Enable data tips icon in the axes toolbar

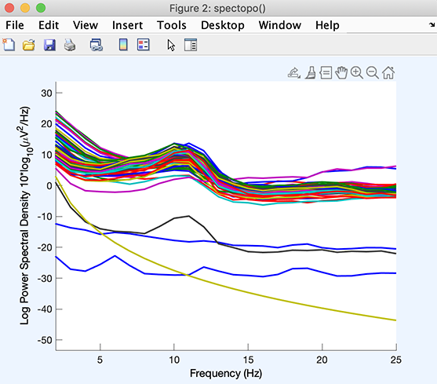click(326, 73)
